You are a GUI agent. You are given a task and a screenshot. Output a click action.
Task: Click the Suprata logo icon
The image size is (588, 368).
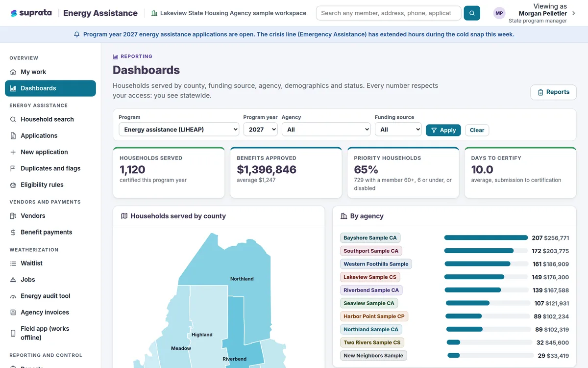[x=14, y=13]
